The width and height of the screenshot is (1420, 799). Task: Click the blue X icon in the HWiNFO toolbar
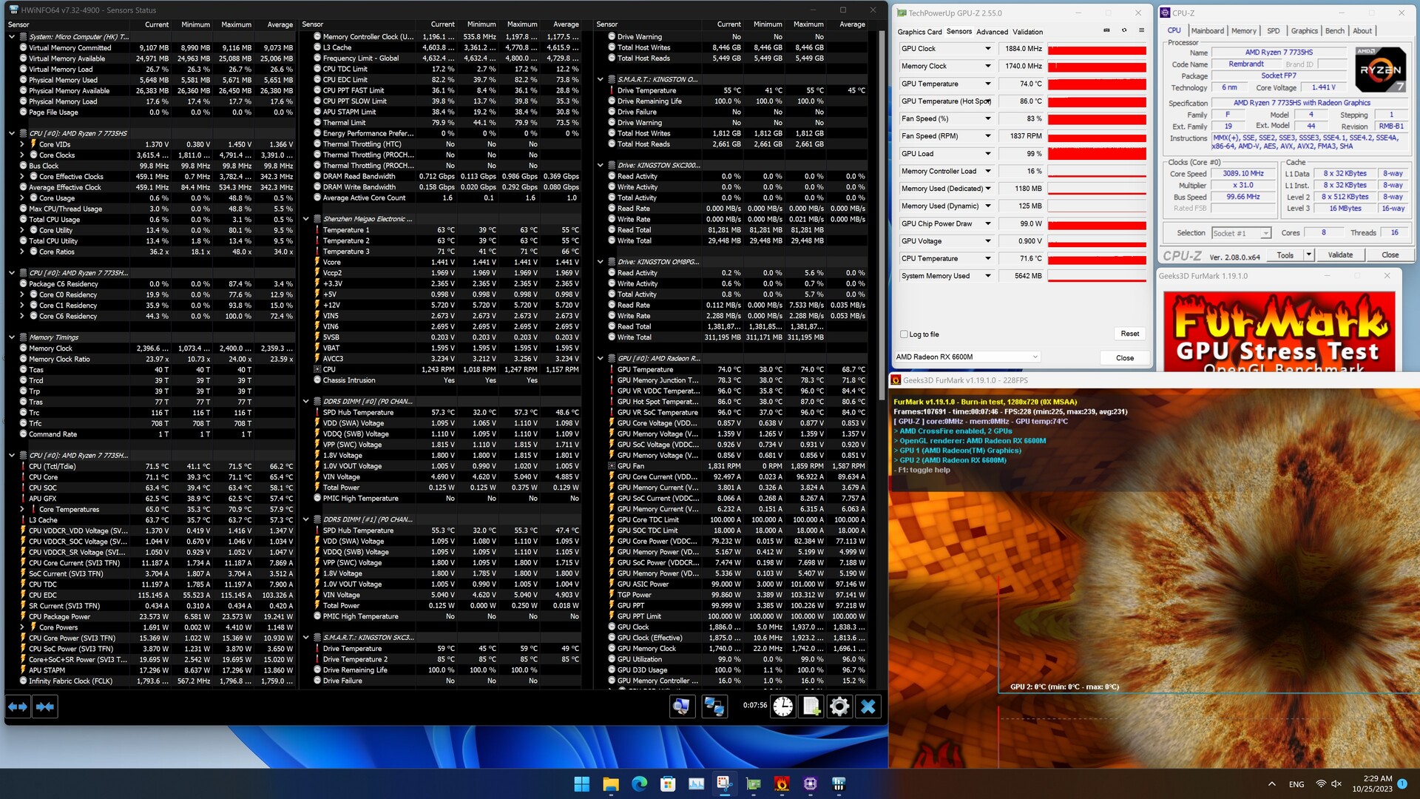click(868, 707)
